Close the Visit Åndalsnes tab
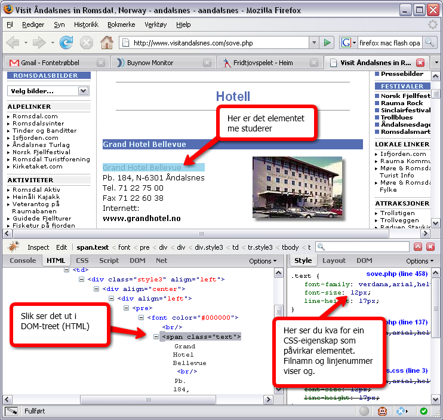The height and width of the screenshot is (420, 443). (420, 63)
